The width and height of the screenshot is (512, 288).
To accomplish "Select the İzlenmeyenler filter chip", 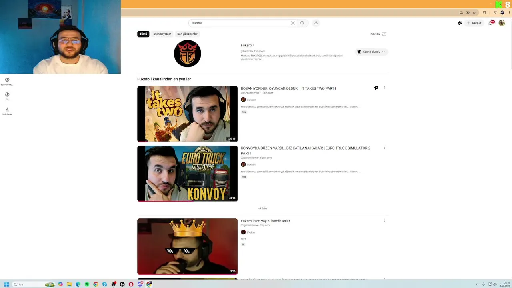I will [162, 34].
